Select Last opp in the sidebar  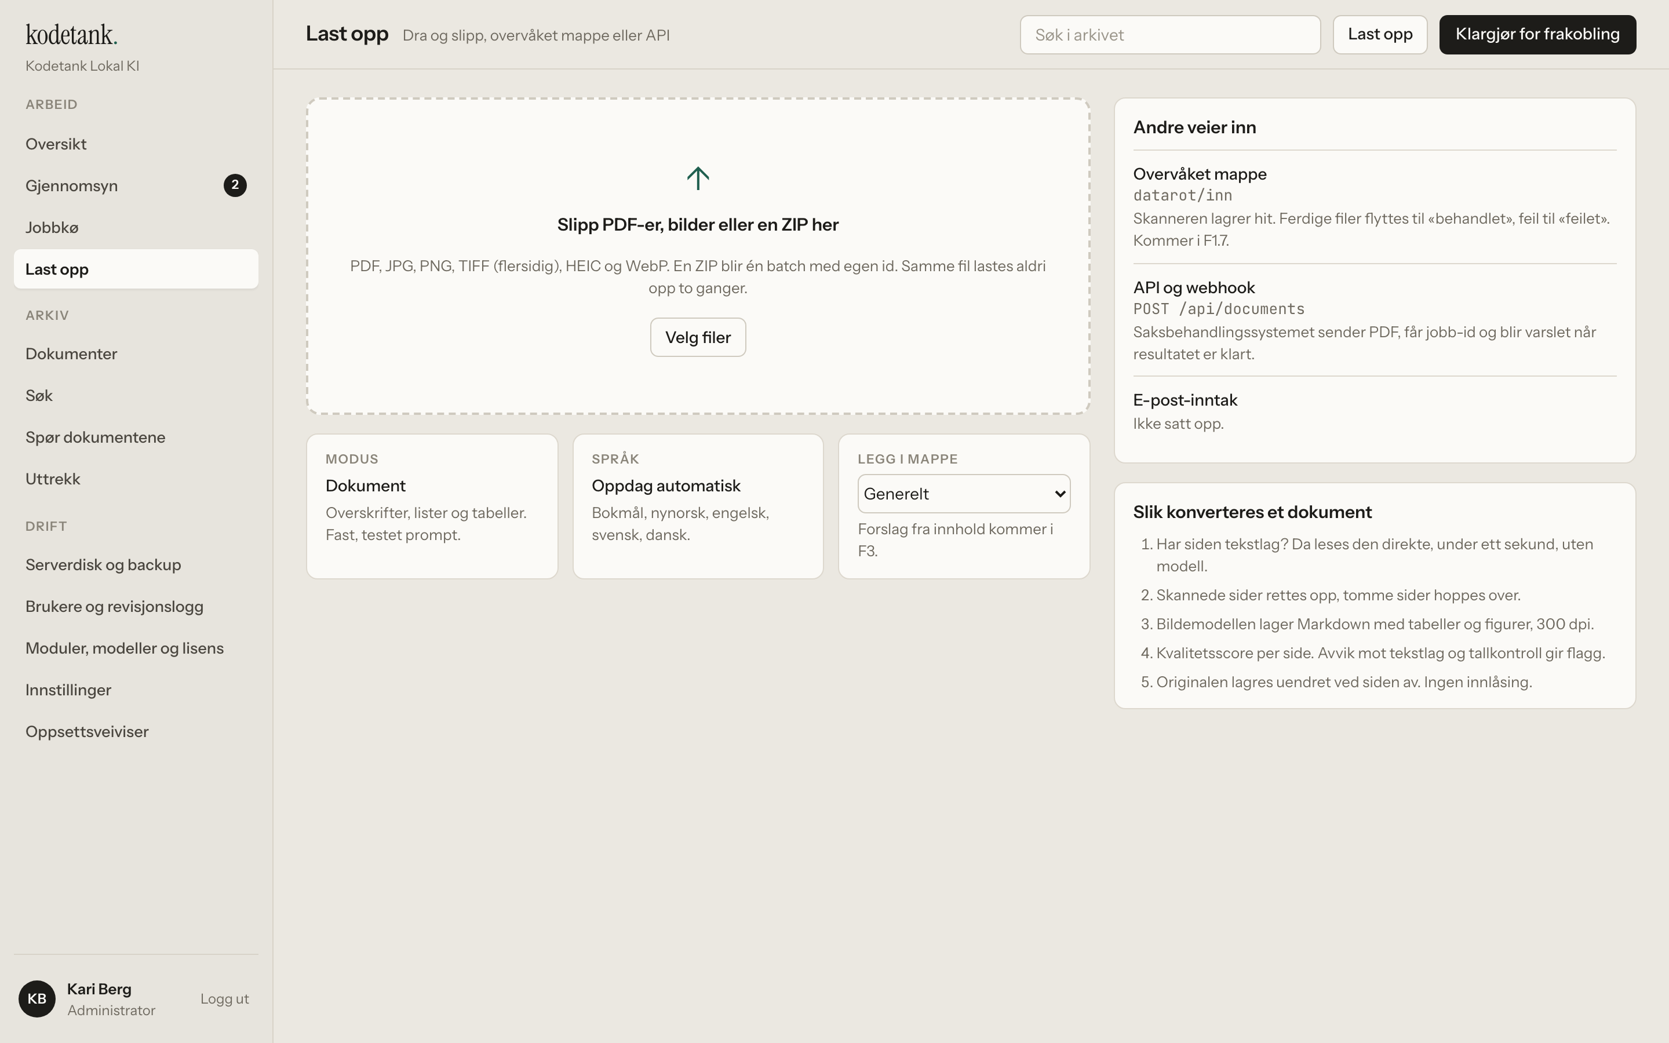136,269
